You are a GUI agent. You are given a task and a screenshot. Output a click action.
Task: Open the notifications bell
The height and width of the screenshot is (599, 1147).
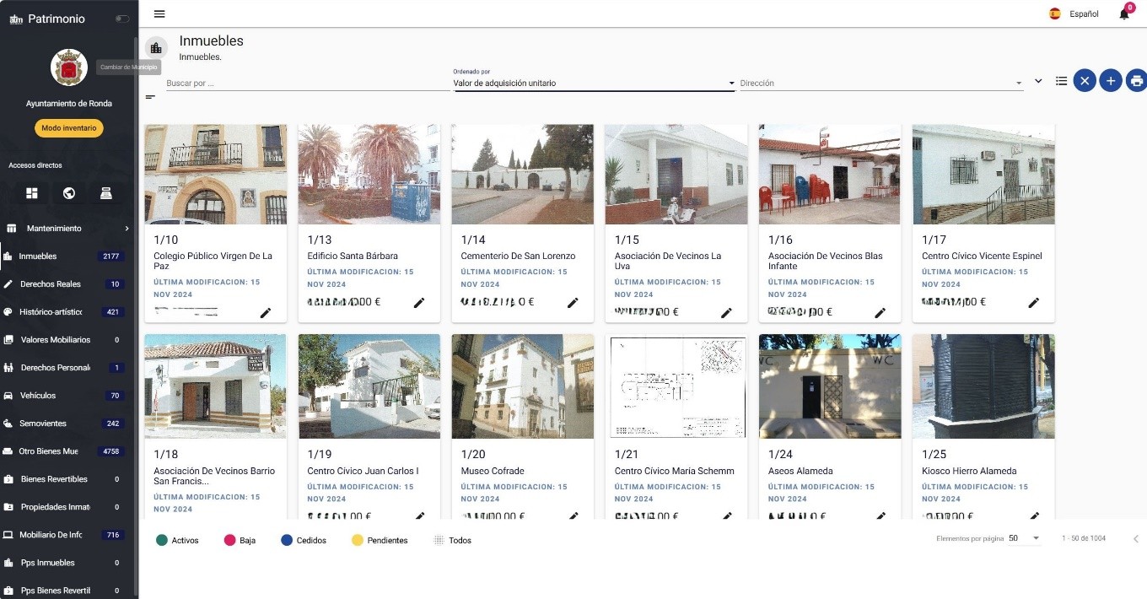(1123, 13)
